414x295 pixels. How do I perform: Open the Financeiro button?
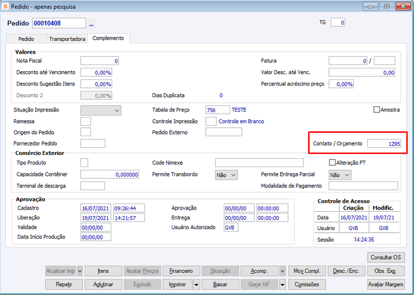pyautogui.click(x=181, y=271)
